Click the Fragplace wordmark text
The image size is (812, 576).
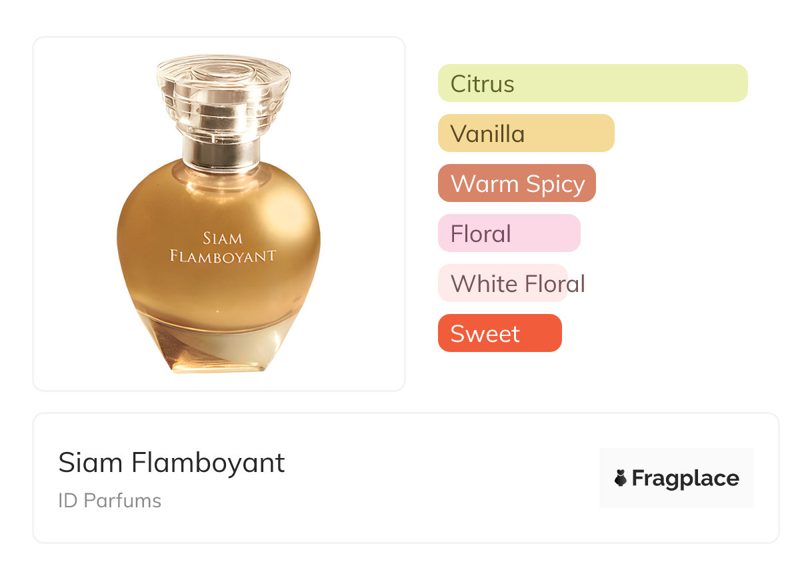[685, 479]
